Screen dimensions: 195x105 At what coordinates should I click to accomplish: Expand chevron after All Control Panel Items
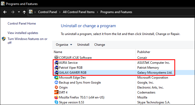tap(98, 12)
